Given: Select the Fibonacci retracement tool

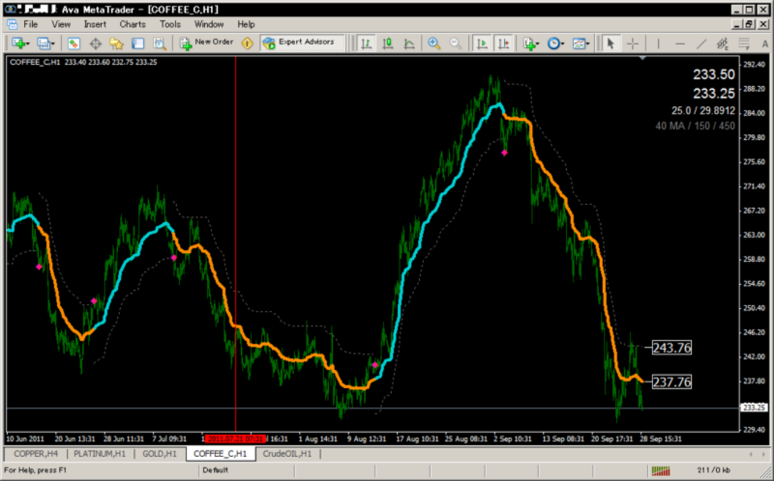Looking at the screenshot, I should pos(744,43).
